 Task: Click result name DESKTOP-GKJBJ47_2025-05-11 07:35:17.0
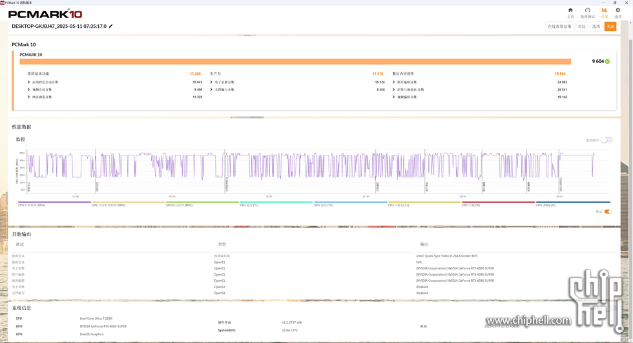(59, 26)
